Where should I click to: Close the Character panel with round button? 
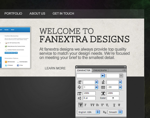tap(77, 67)
